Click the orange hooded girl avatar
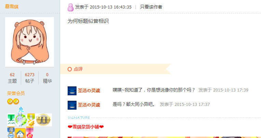 (x=29, y=42)
